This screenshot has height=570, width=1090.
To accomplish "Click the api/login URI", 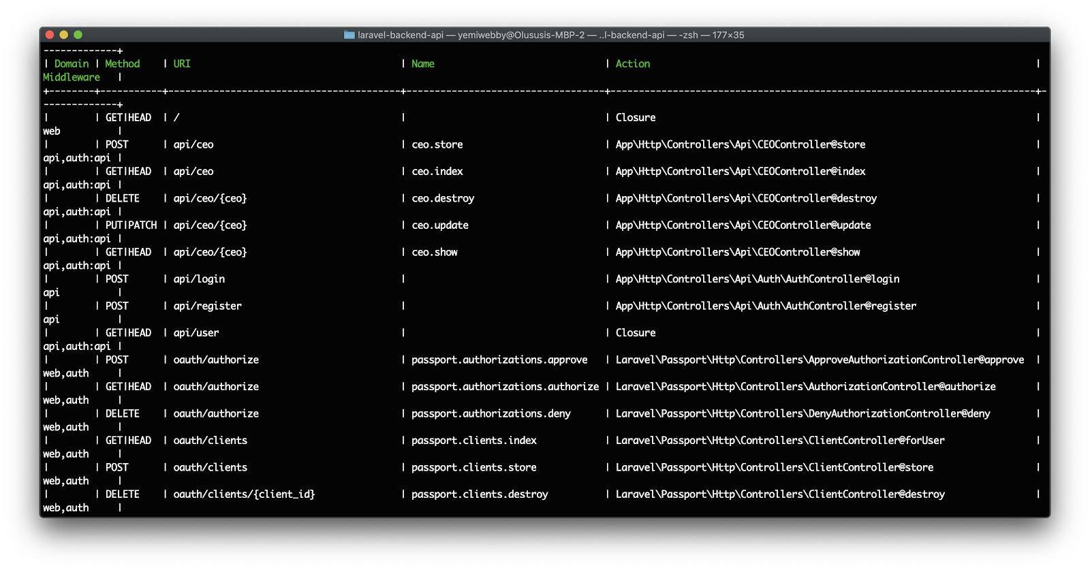I will coord(199,279).
